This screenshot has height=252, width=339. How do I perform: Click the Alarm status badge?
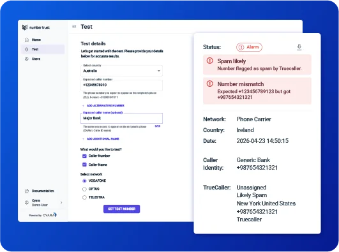[x=249, y=47]
